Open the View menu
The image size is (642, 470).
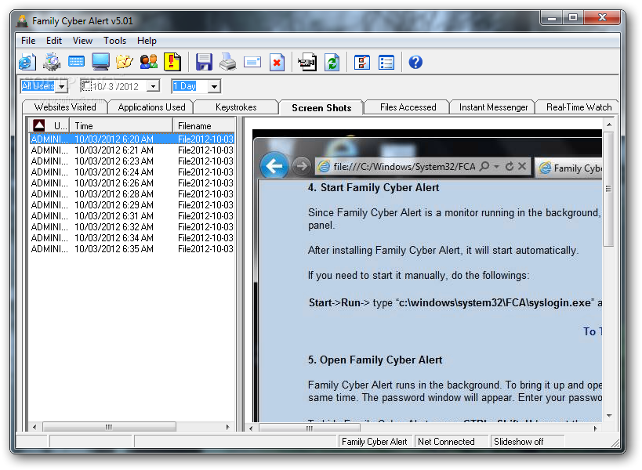82,41
